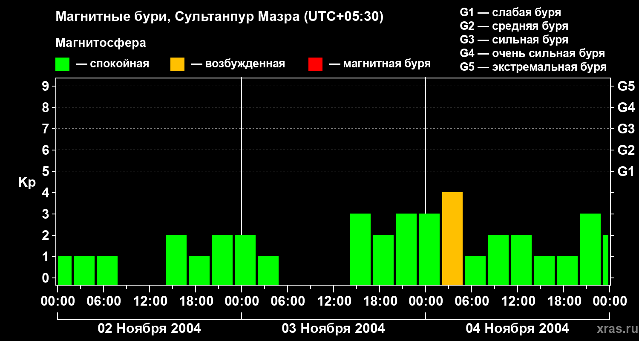Screen dimensions: 639x341
Task: Click the G4 label on the right axis
Action: [x=626, y=107]
